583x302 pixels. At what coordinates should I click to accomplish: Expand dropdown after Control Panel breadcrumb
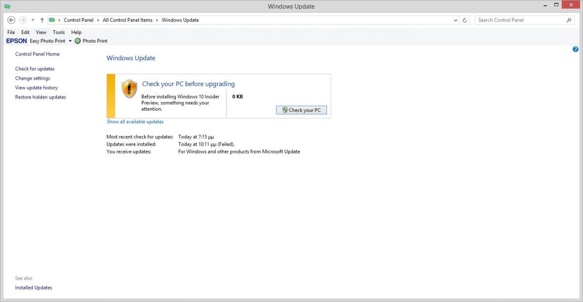pyautogui.click(x=99, y=20)
